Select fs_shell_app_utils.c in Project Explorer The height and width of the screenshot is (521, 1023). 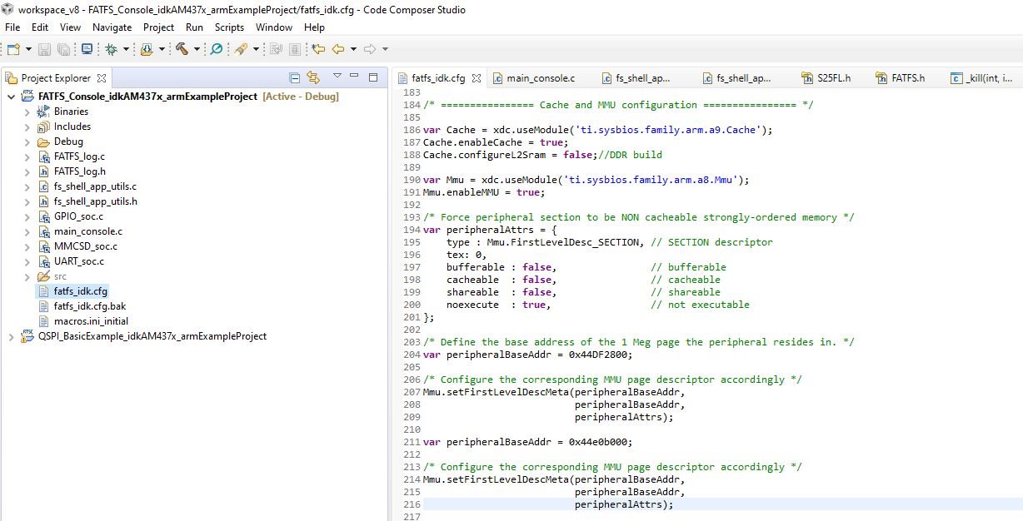[x=95, y=186]
